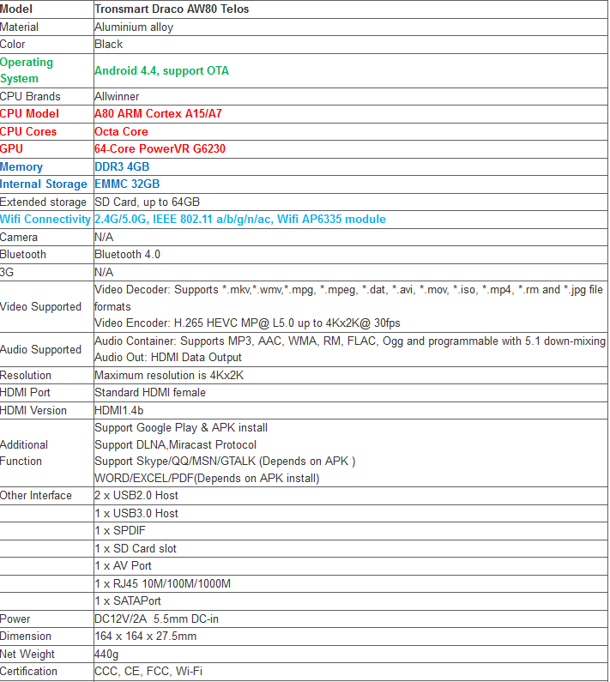Click 'DC12V/2A 5.5mm DC-in' power value

coord(156,619)
